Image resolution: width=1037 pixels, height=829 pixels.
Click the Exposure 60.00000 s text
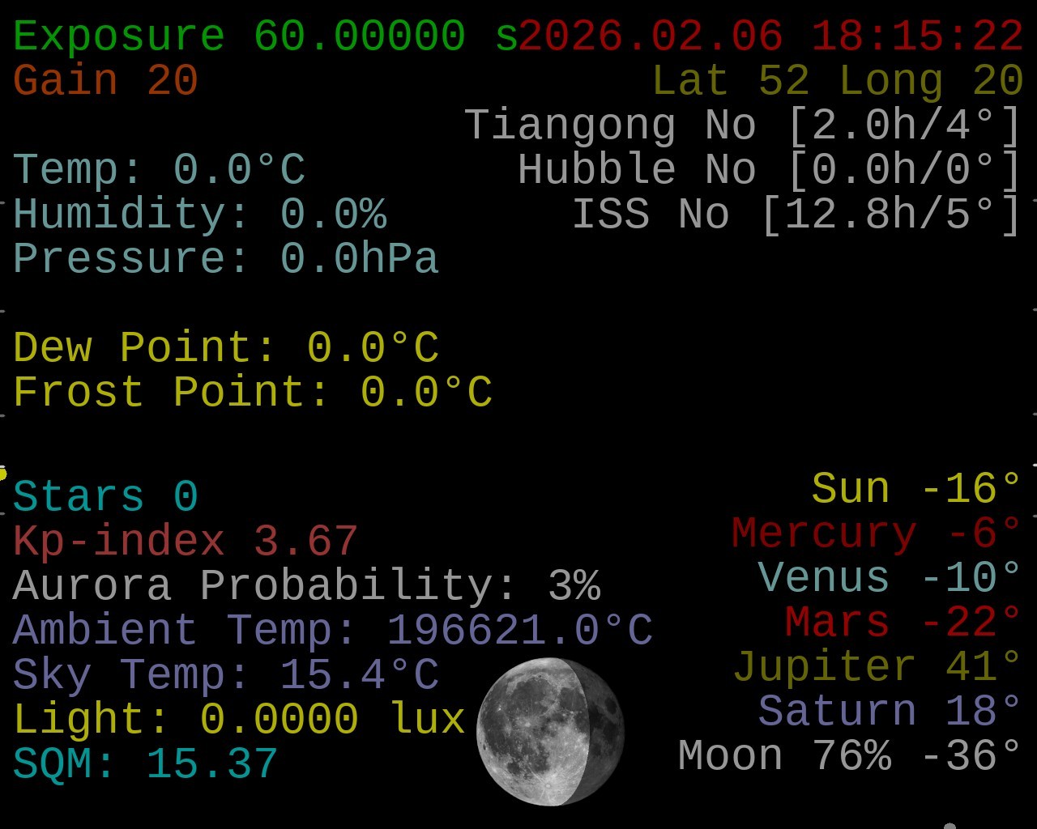click(266, 36)
